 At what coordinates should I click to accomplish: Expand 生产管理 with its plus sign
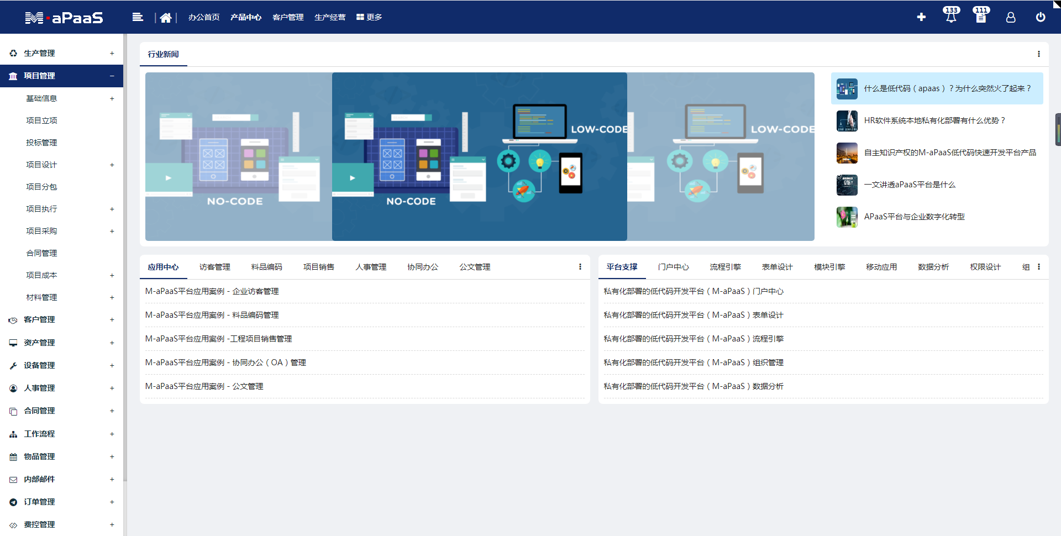pos(112,53)
